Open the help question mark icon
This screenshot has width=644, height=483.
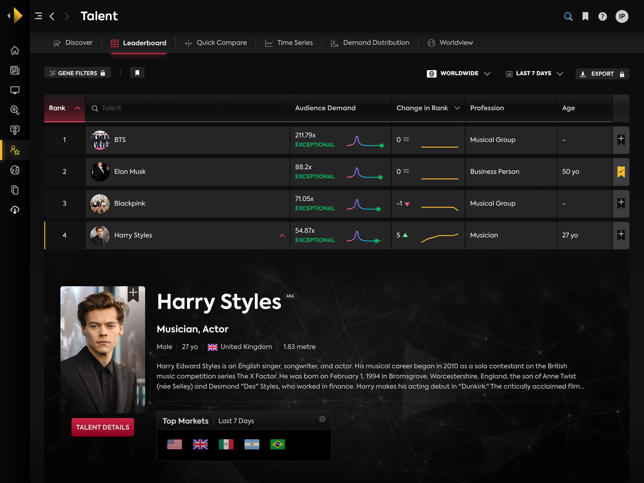602,16
